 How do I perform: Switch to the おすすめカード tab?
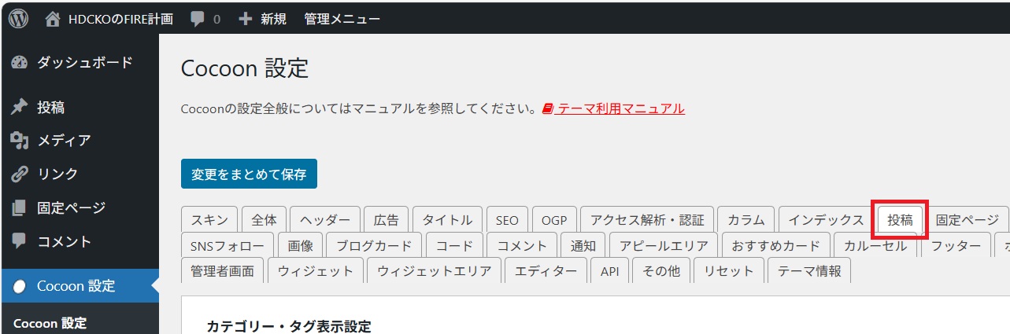click(x=775, y=245)
